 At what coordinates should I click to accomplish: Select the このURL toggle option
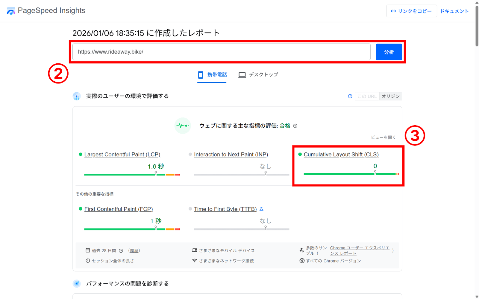coord(367,96)
